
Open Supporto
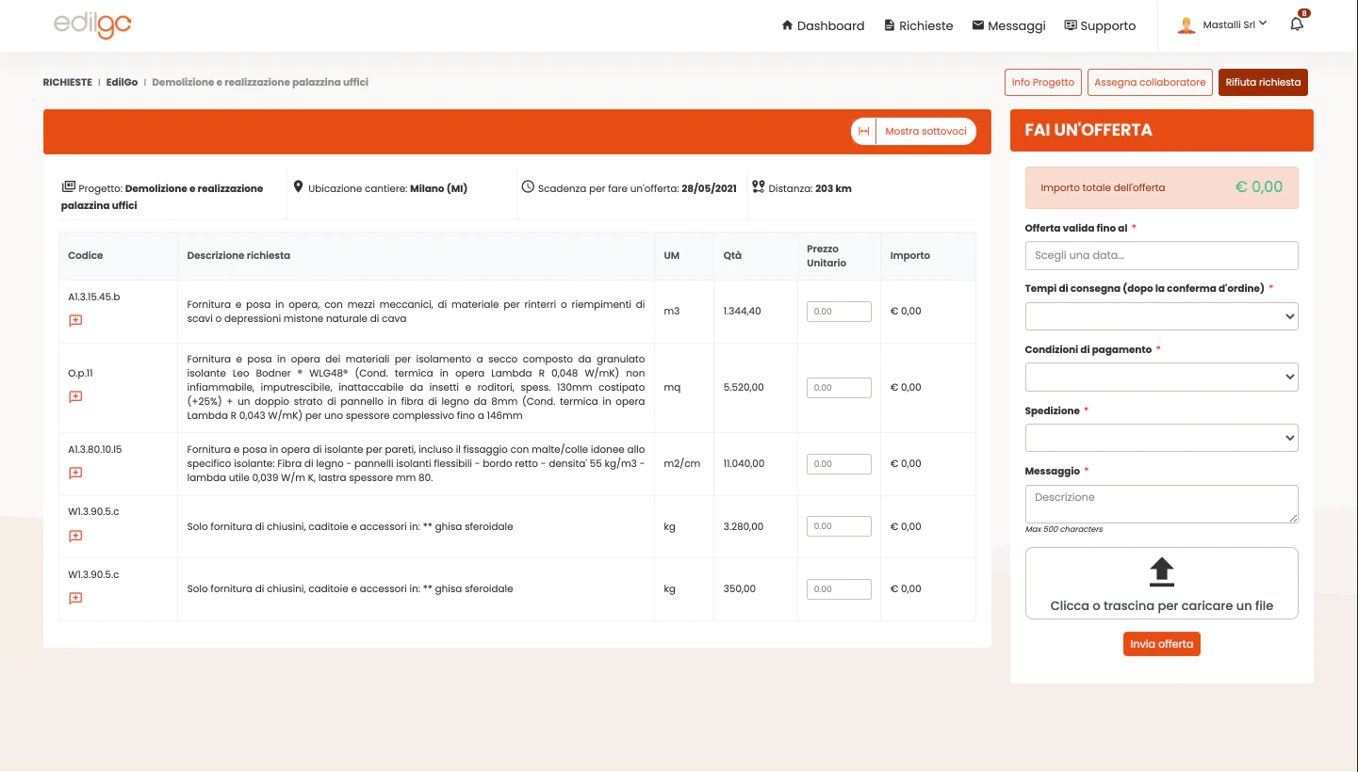[1100, 25]
